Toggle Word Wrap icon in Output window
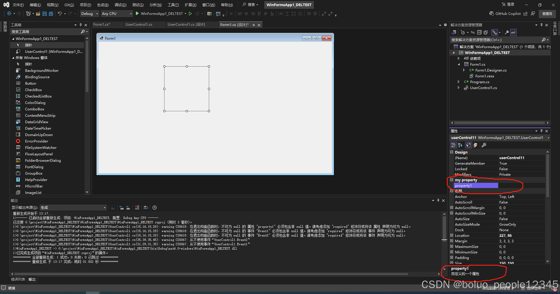 pos(146,208)
